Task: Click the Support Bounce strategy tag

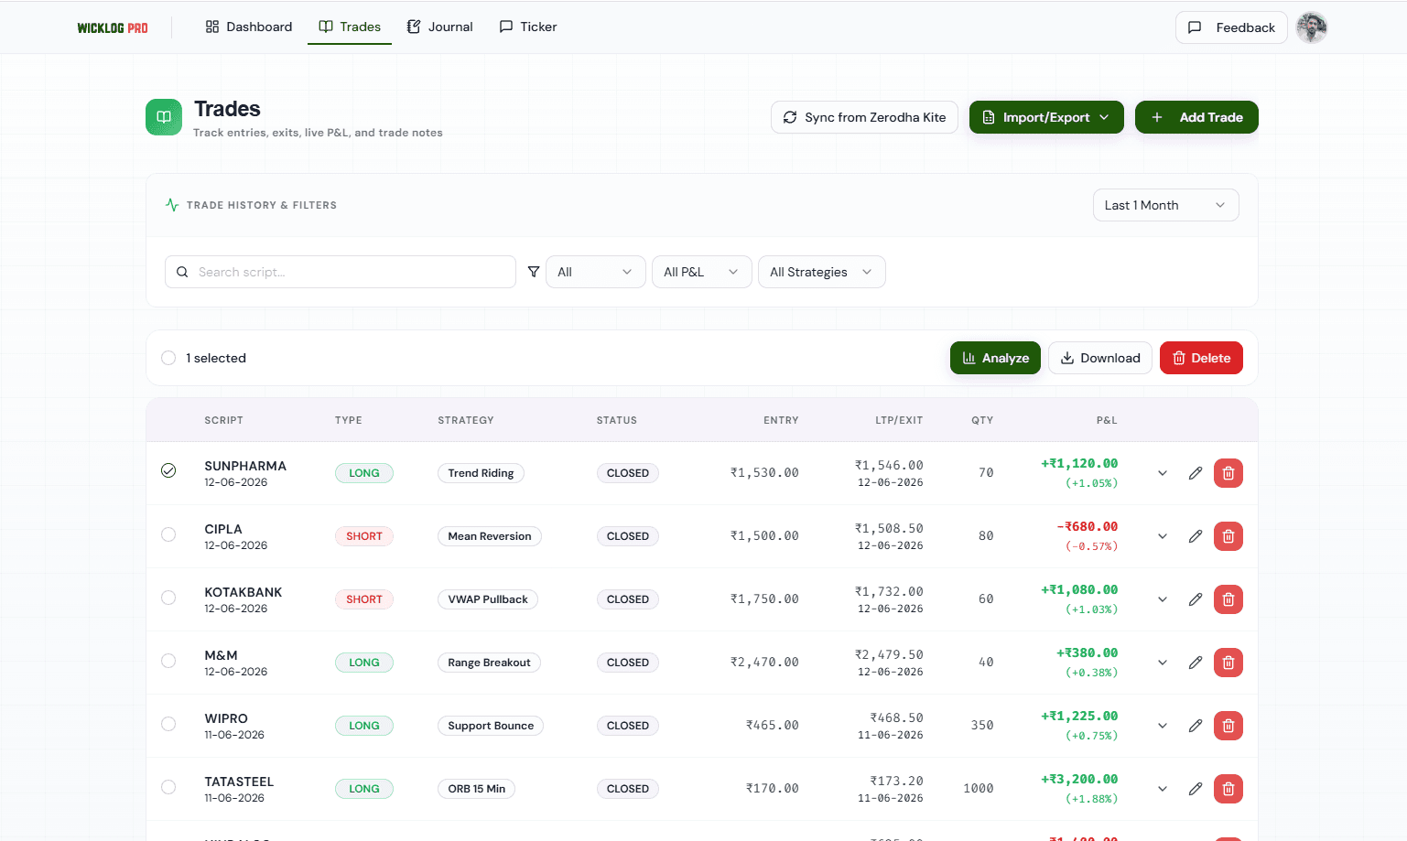Action: click(x=491, y=726)
